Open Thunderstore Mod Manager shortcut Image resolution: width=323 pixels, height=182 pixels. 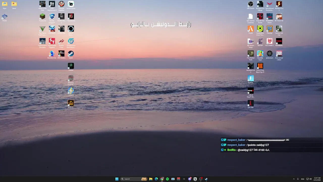71,43
